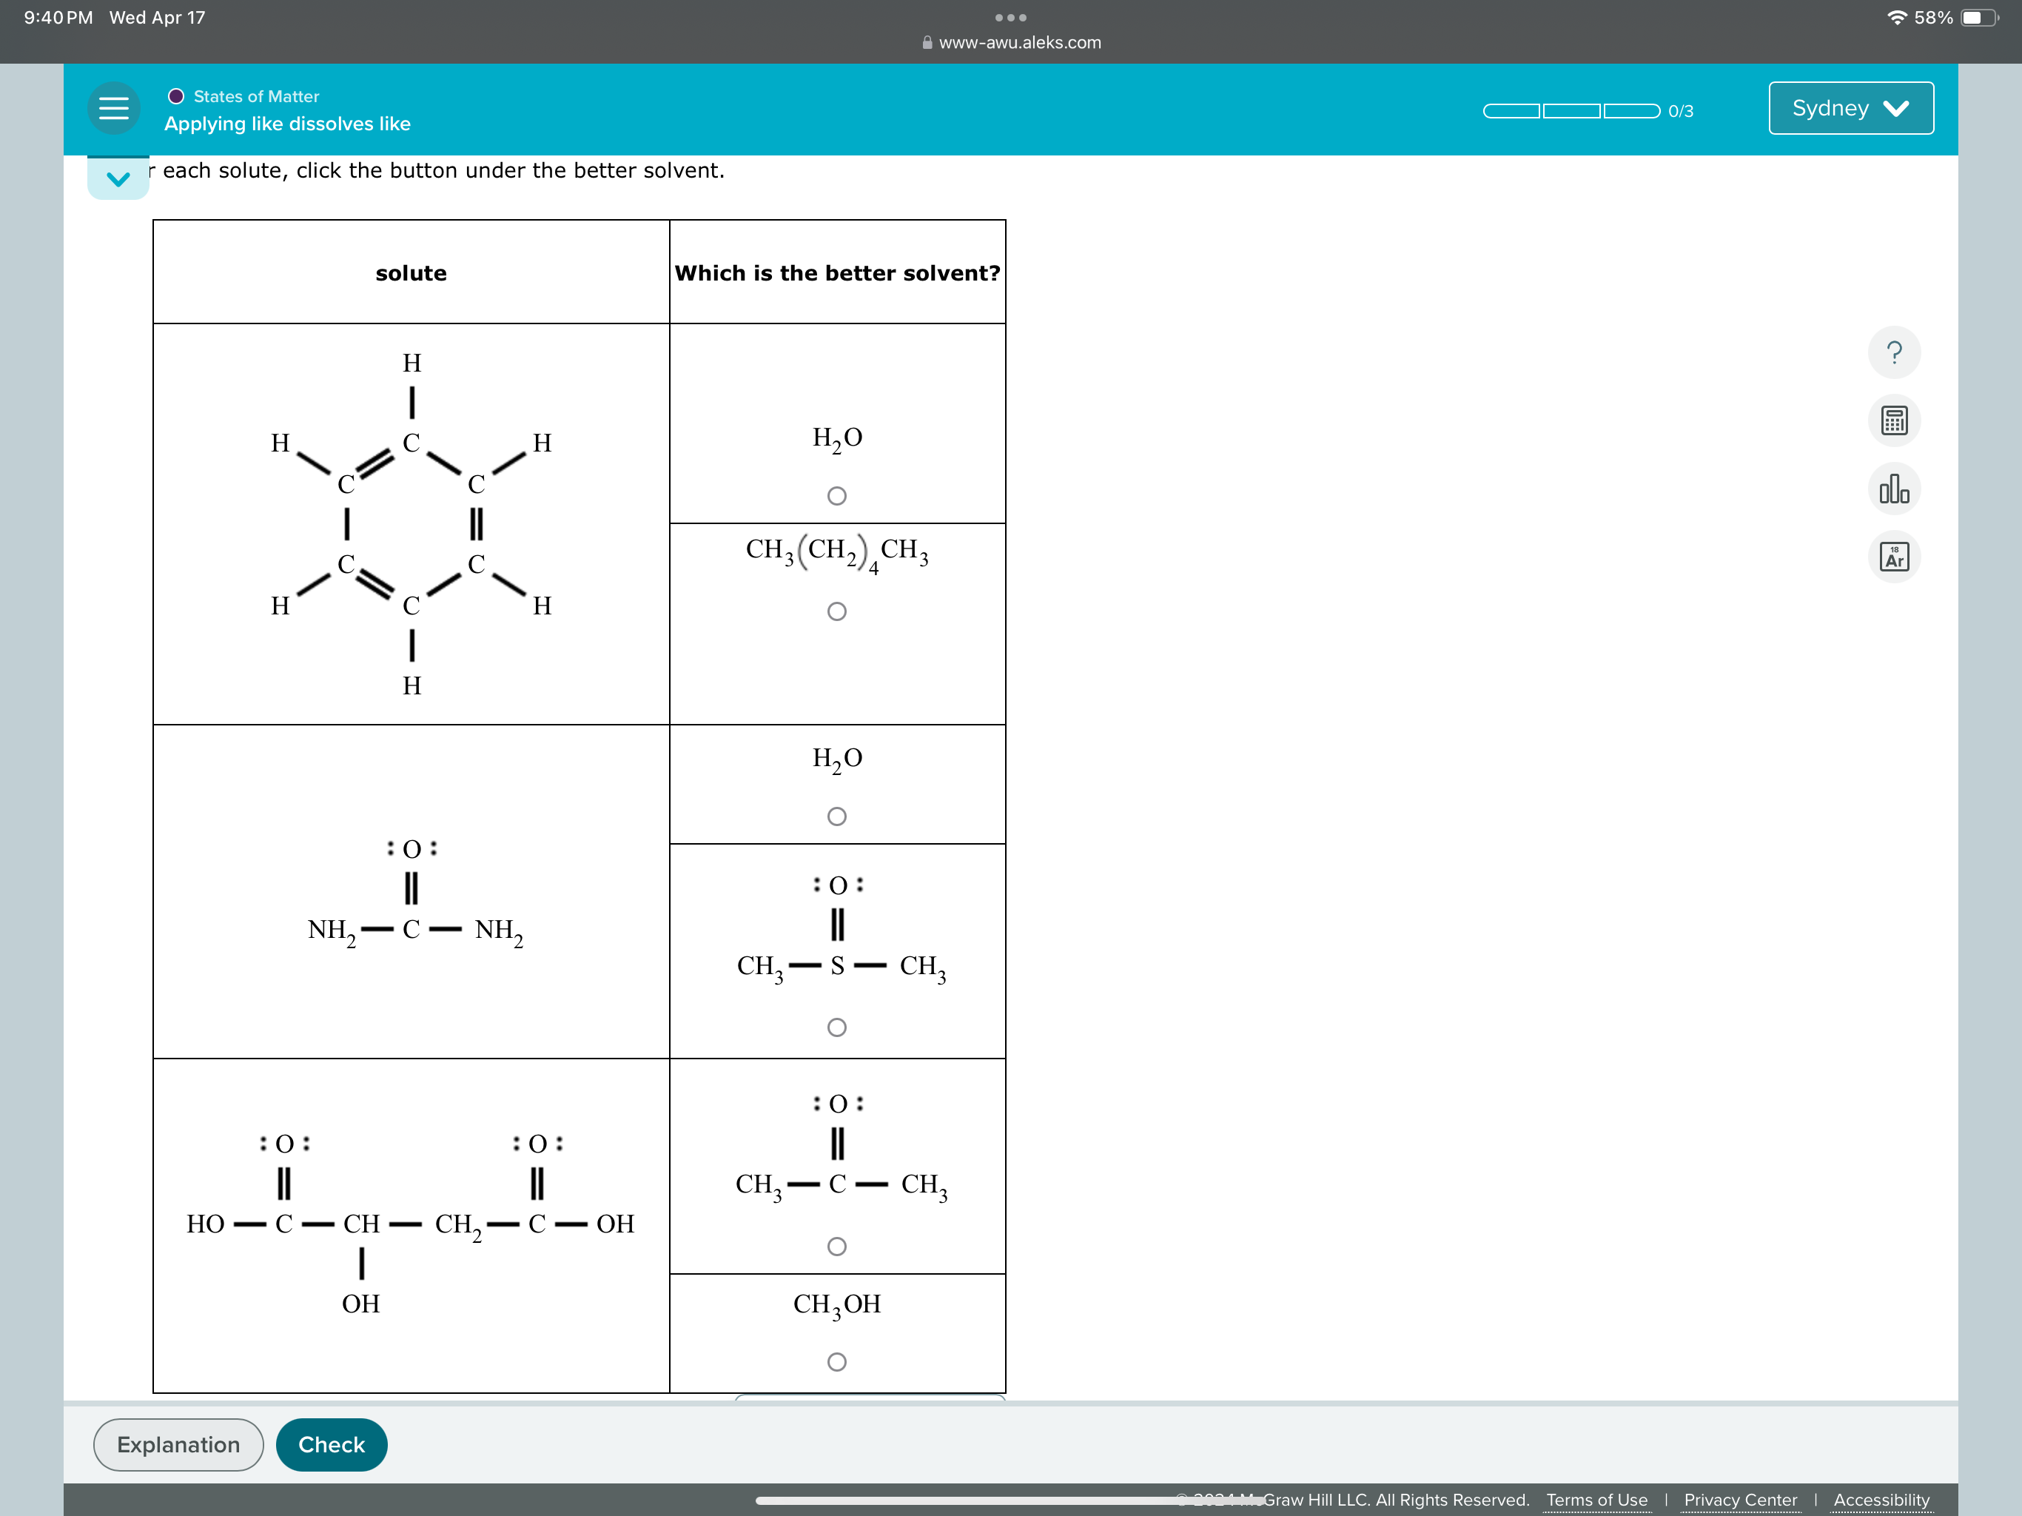
Task: Click the States of Matter topic label
Action: (256, 96)
